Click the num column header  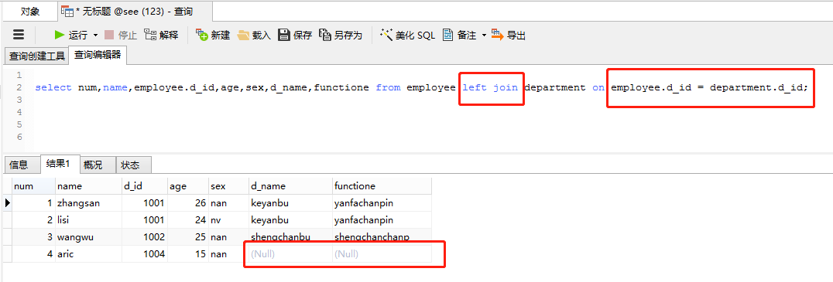pos(33,186)
